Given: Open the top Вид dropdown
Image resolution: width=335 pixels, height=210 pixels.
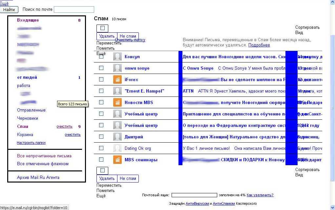Looking at the screenshot, I should 299,33.
